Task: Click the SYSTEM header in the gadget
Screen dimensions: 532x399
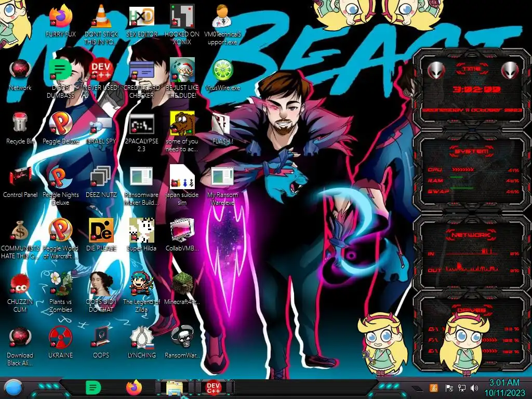Action: [x=472, y=151]
